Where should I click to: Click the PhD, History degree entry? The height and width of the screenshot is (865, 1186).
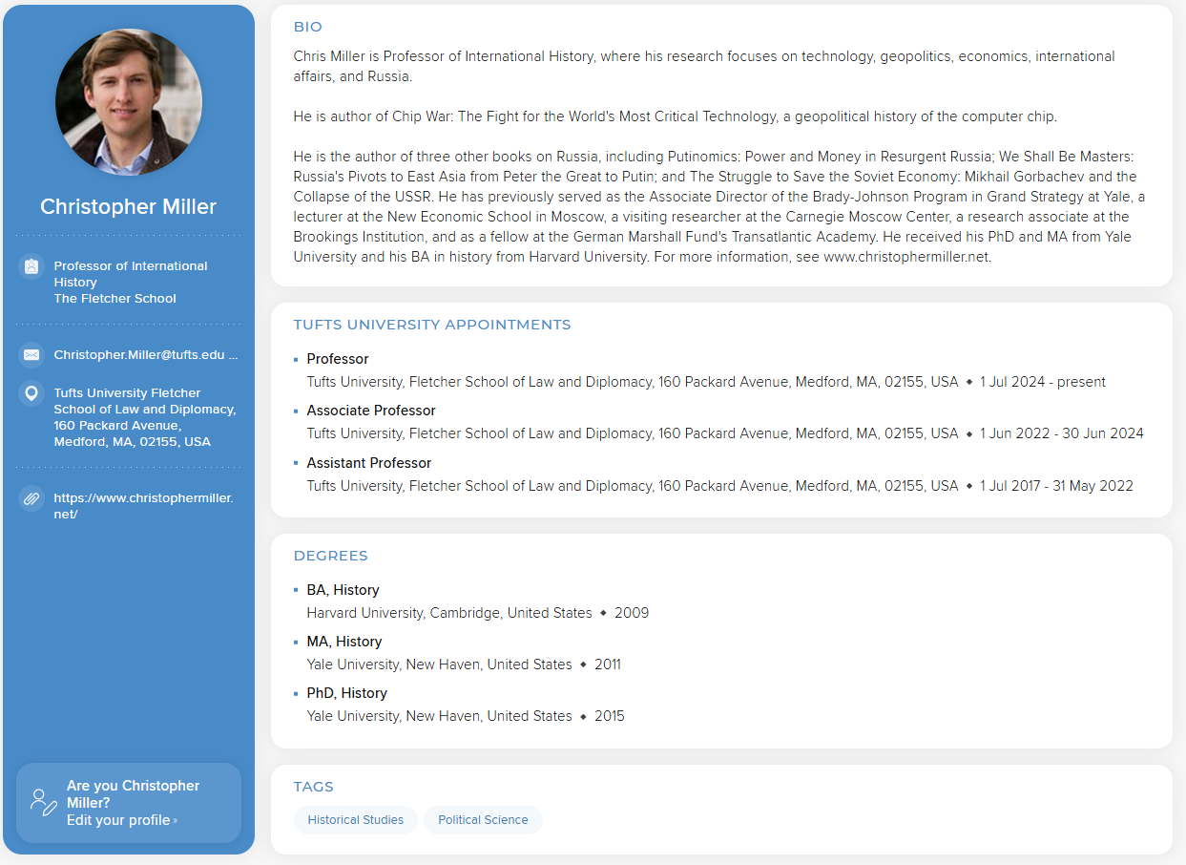347,693
